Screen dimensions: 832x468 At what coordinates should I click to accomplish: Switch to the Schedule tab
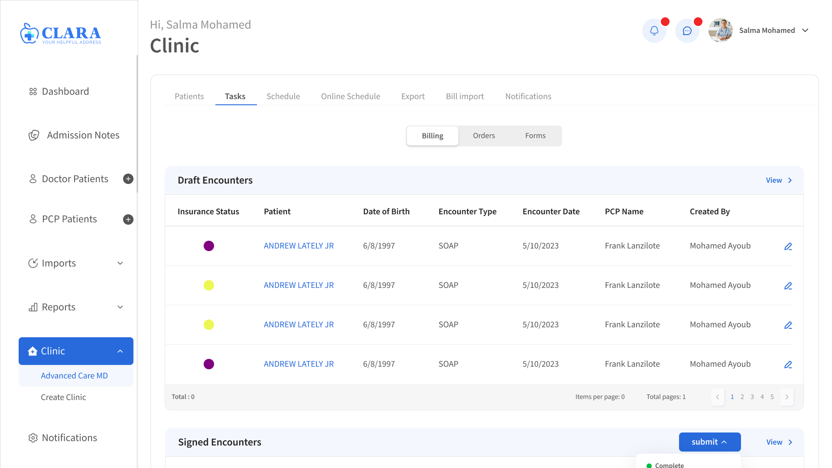coord(283,96)
